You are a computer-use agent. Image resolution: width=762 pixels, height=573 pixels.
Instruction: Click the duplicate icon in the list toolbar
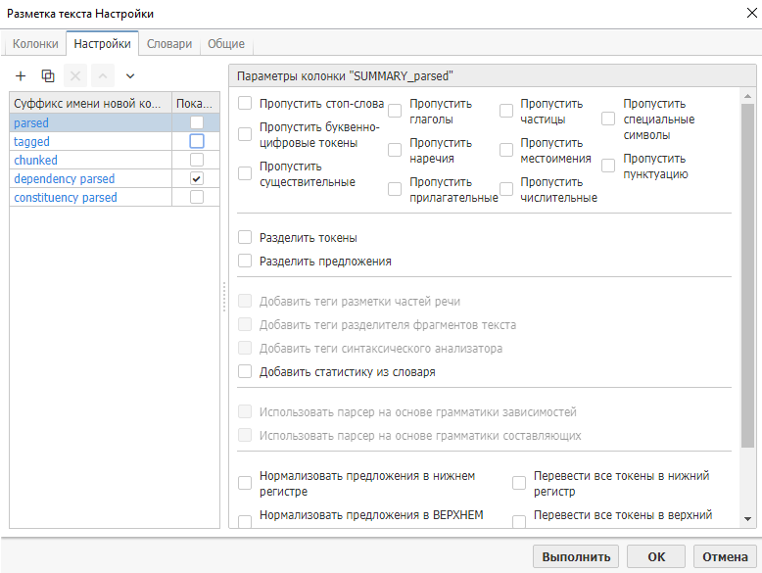tap(48, 75)
